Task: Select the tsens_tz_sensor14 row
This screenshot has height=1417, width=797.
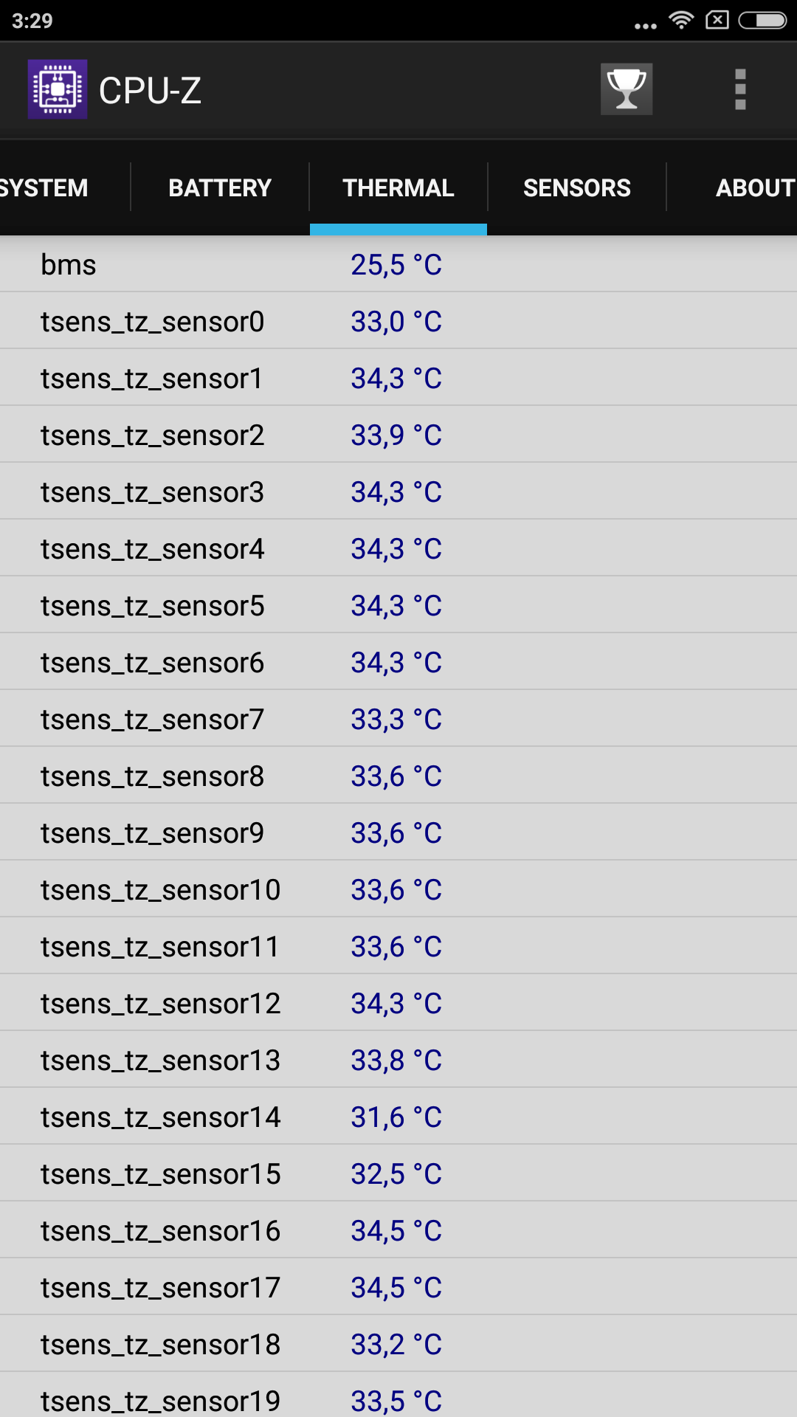Action: 398,1117
